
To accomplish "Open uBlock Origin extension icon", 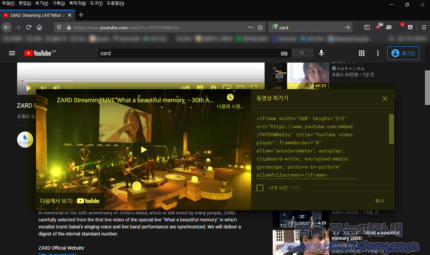I will tap(378, 27).
